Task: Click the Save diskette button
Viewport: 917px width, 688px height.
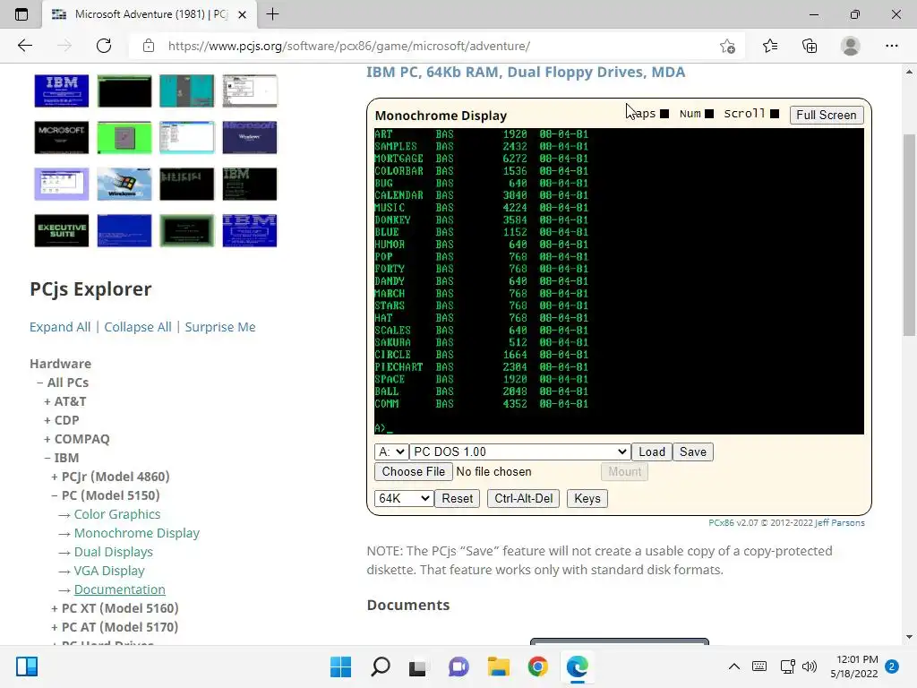Action: point(693,451)
